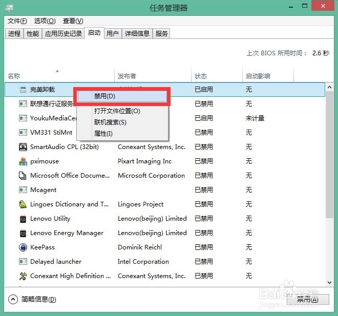Click the scrollbar up arrow
The width and height of the screenshot is (338, 316).
(329, 87)
